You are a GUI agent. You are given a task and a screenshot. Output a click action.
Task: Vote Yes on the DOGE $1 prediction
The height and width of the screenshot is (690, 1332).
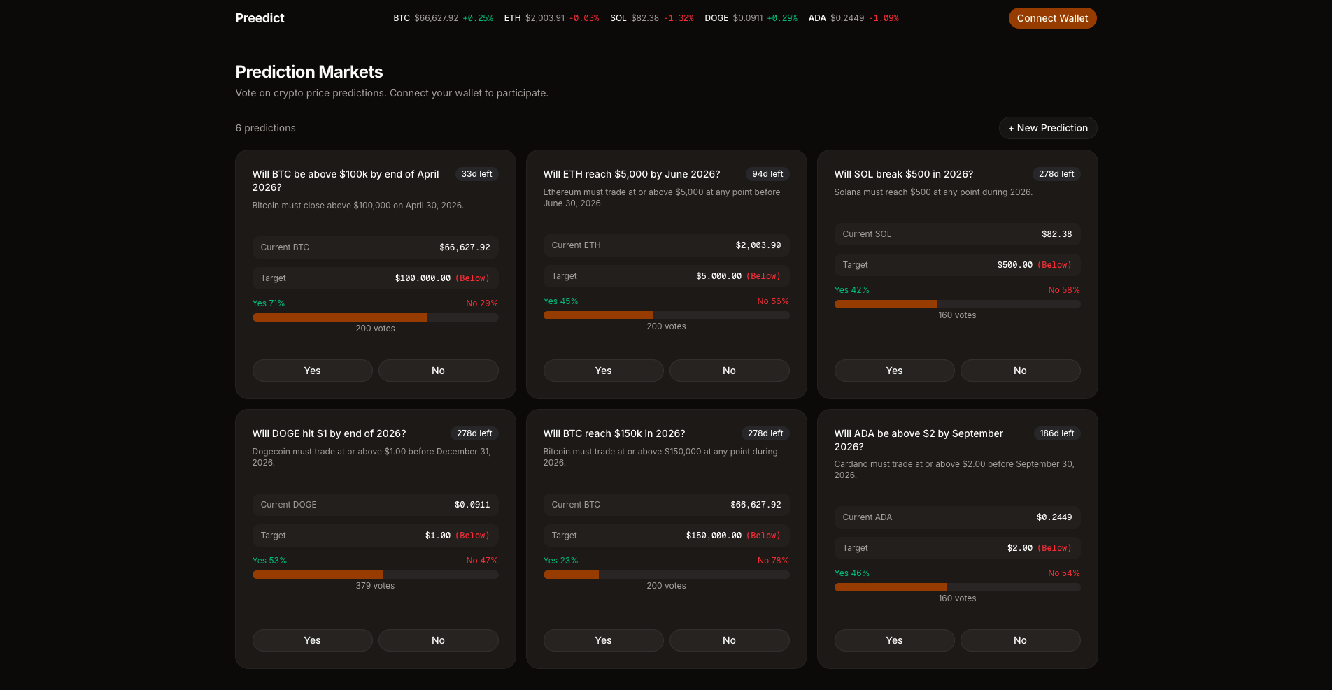[312, 640]
